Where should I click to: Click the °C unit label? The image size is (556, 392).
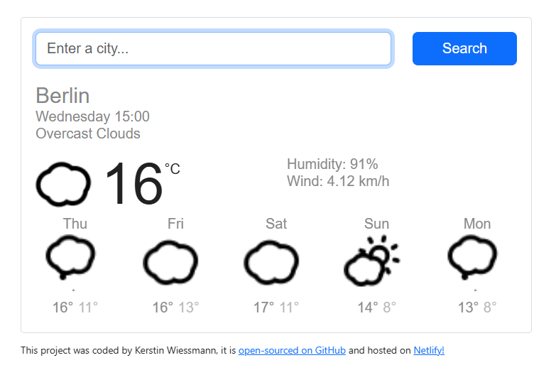173,169
